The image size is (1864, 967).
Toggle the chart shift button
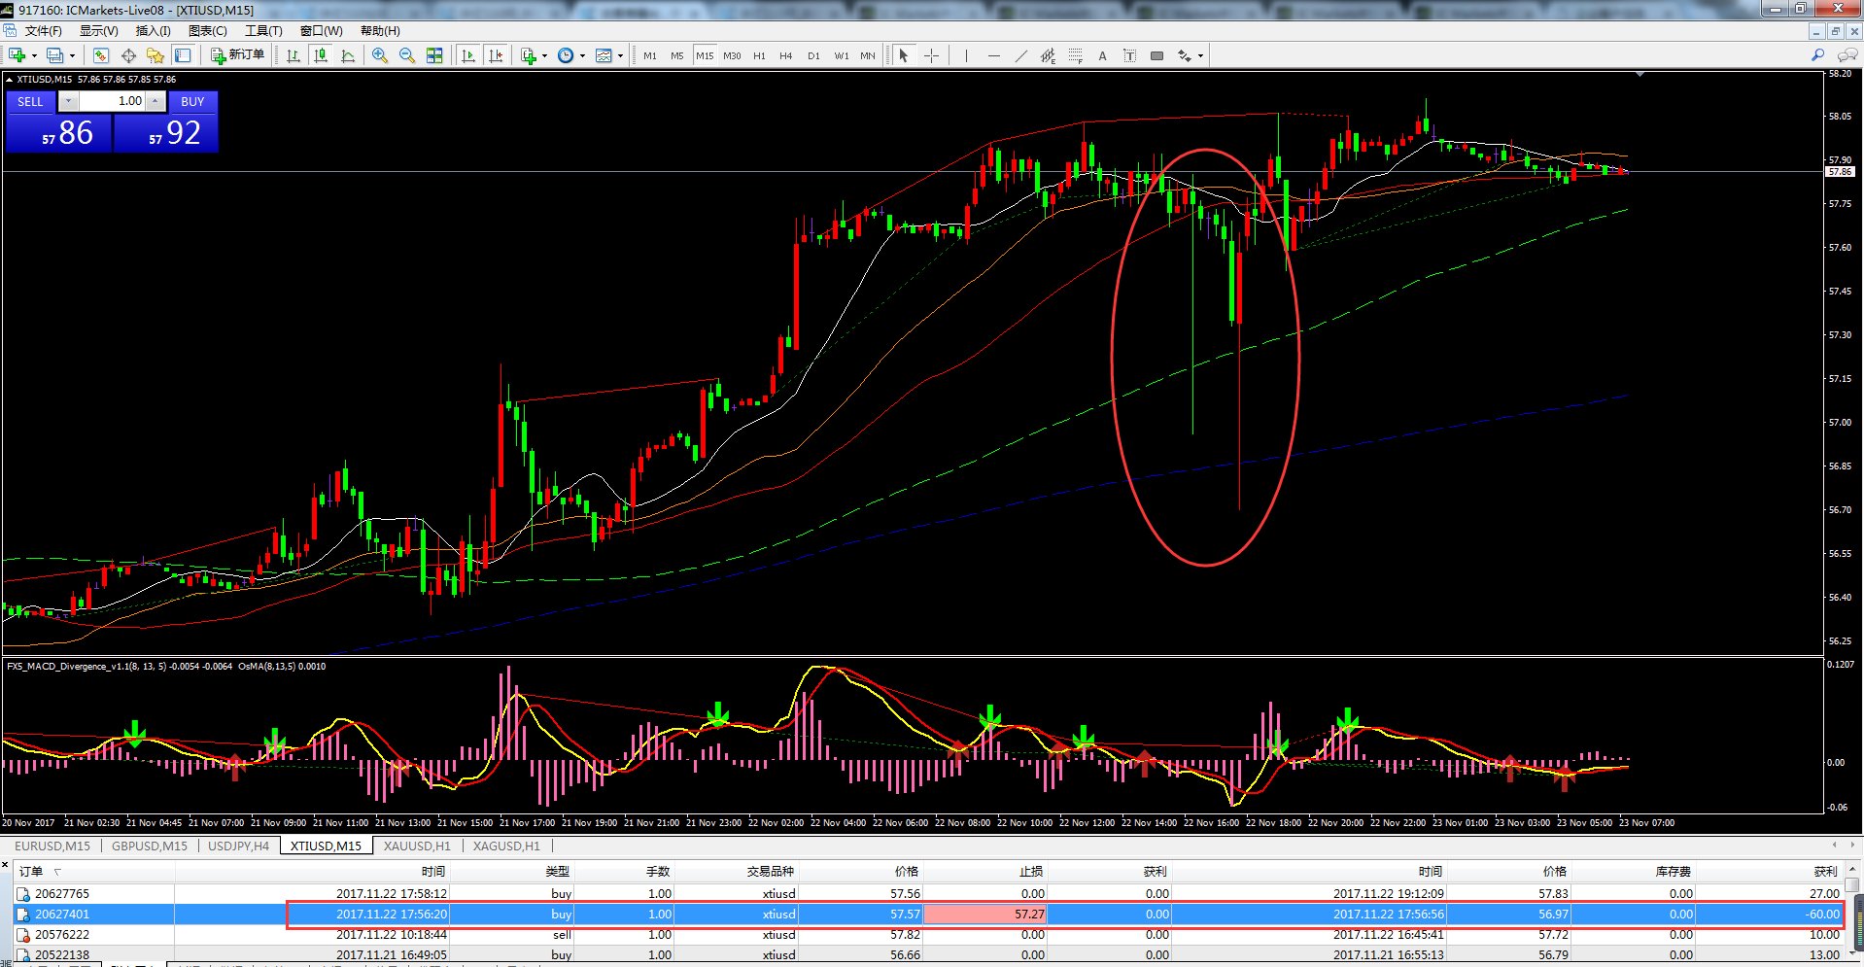tap(496, 55)
